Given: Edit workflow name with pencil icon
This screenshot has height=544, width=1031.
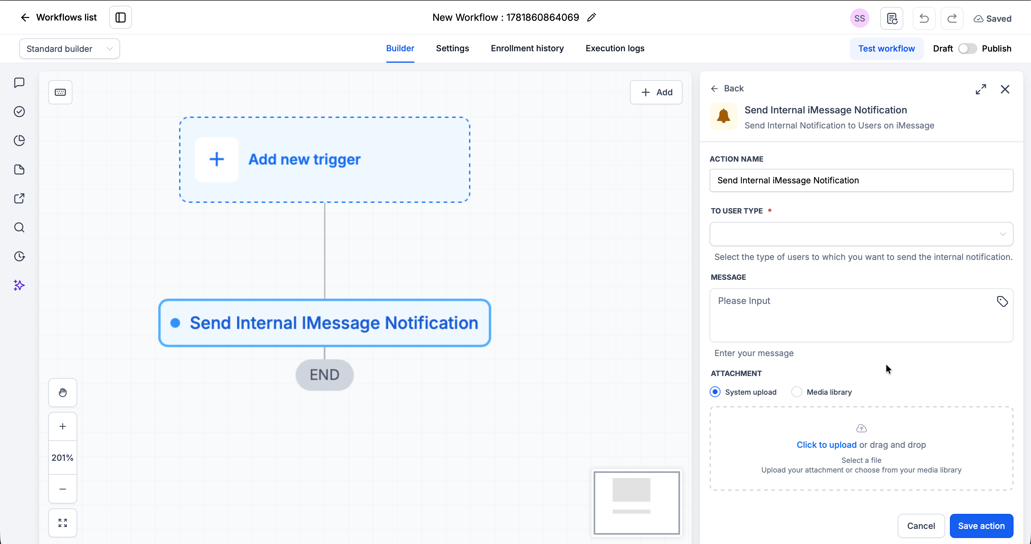Looking at the screenshot, I should point(591,17).
